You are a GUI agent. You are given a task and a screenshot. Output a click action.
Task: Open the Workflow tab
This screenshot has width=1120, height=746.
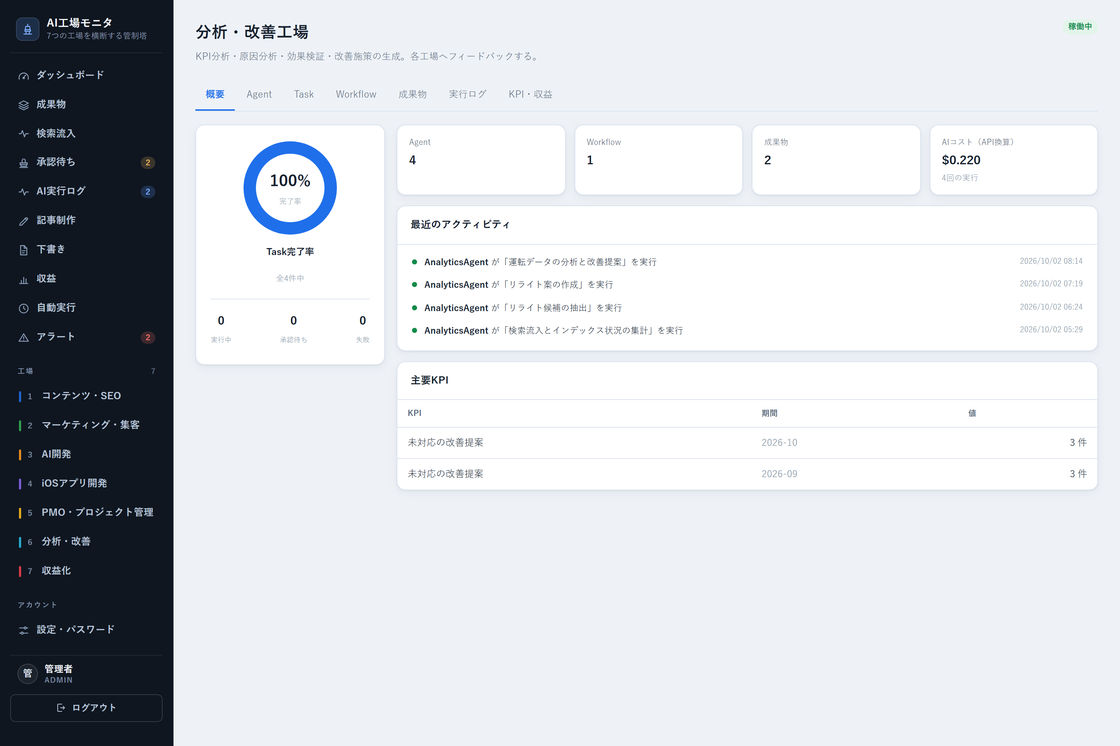point(356,94)
